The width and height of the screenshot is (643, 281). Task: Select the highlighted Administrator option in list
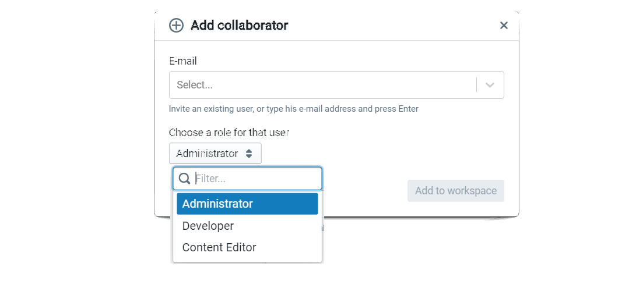click(x=247, y=204)
